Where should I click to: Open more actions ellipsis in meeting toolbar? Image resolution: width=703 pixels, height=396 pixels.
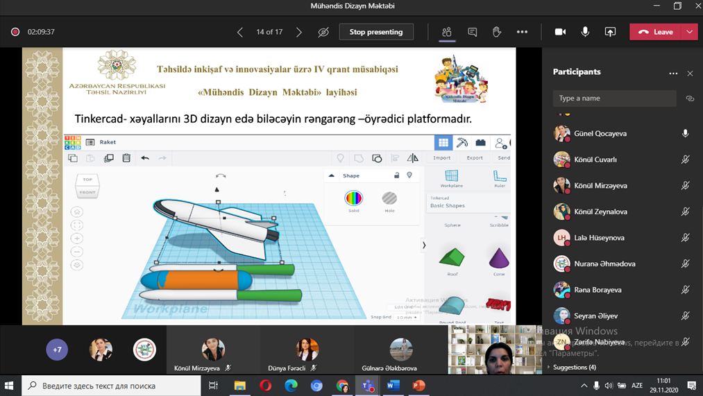click(522, 33)
